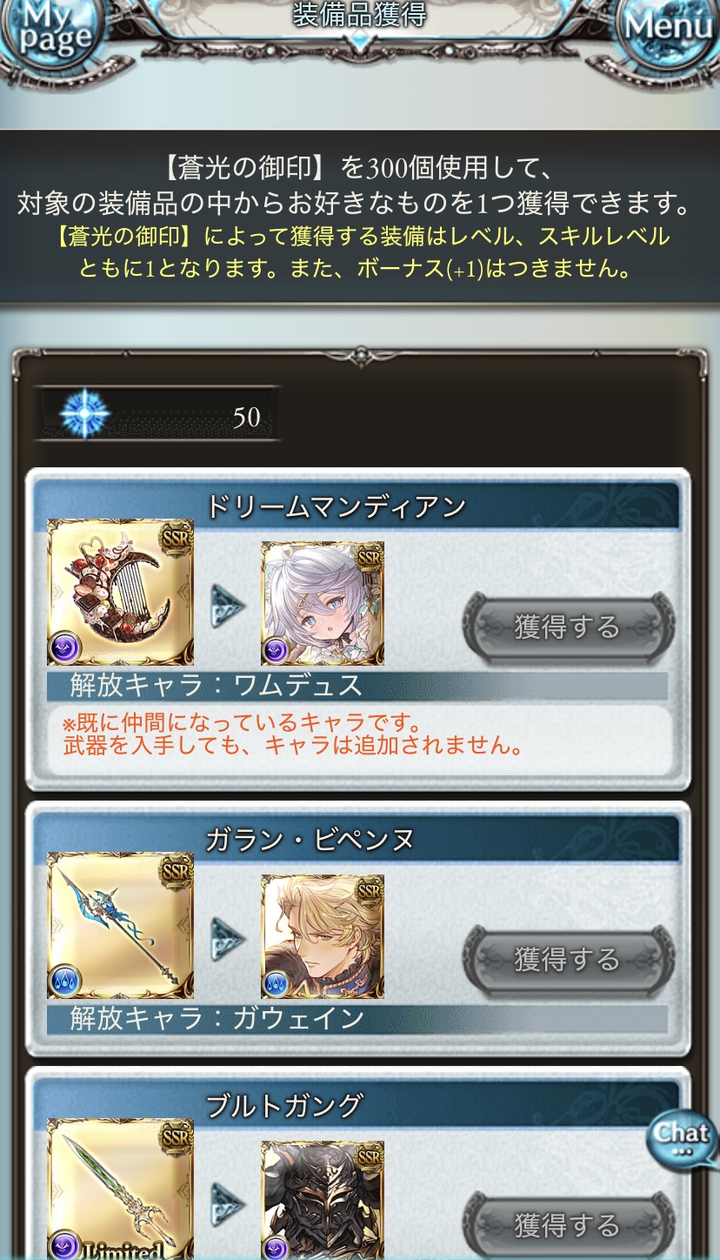Click 獲得する for ドリームマンディアン
Screen dimensions: 720x1260
568,627
